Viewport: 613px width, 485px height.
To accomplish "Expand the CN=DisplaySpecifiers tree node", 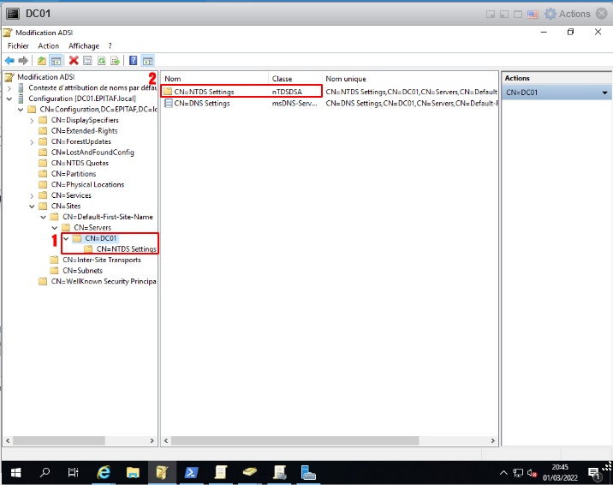I will coord(33,120).
